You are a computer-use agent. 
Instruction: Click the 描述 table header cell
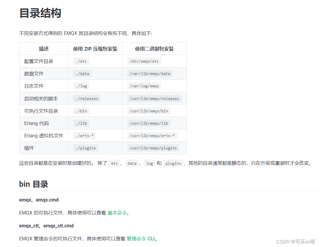[44, 48]
